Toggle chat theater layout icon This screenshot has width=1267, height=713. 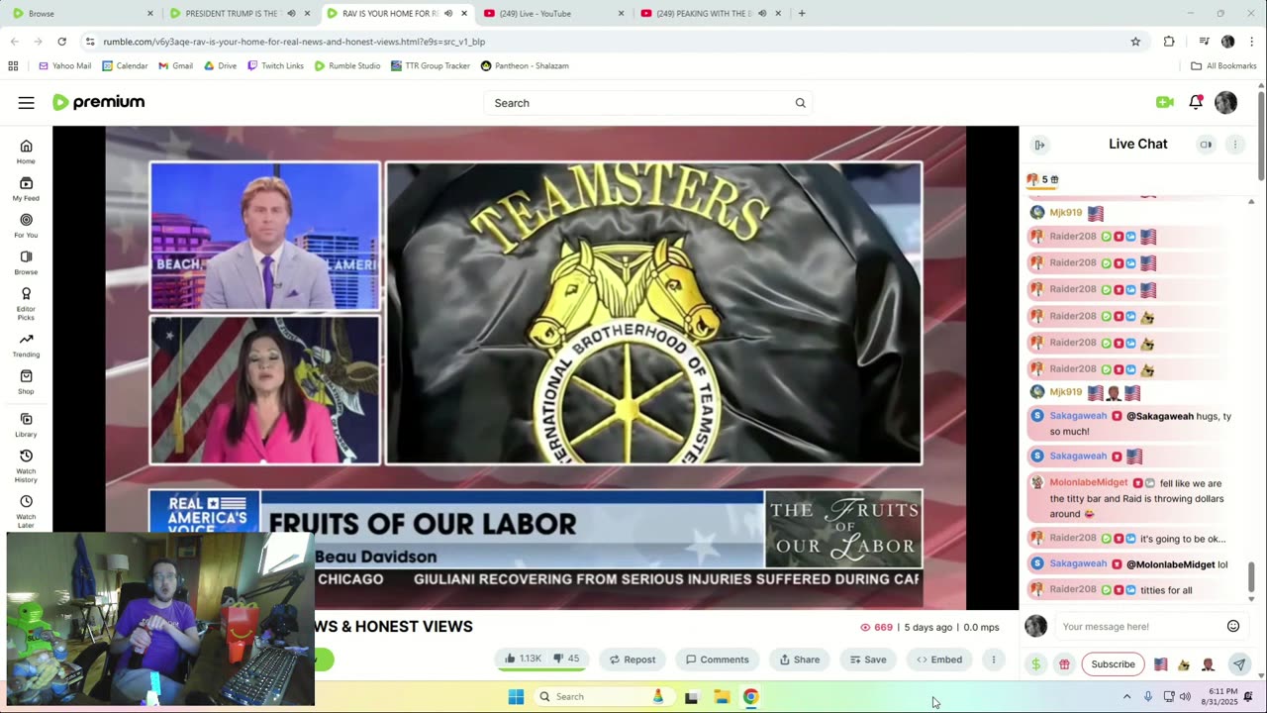tap(1206, 145)
